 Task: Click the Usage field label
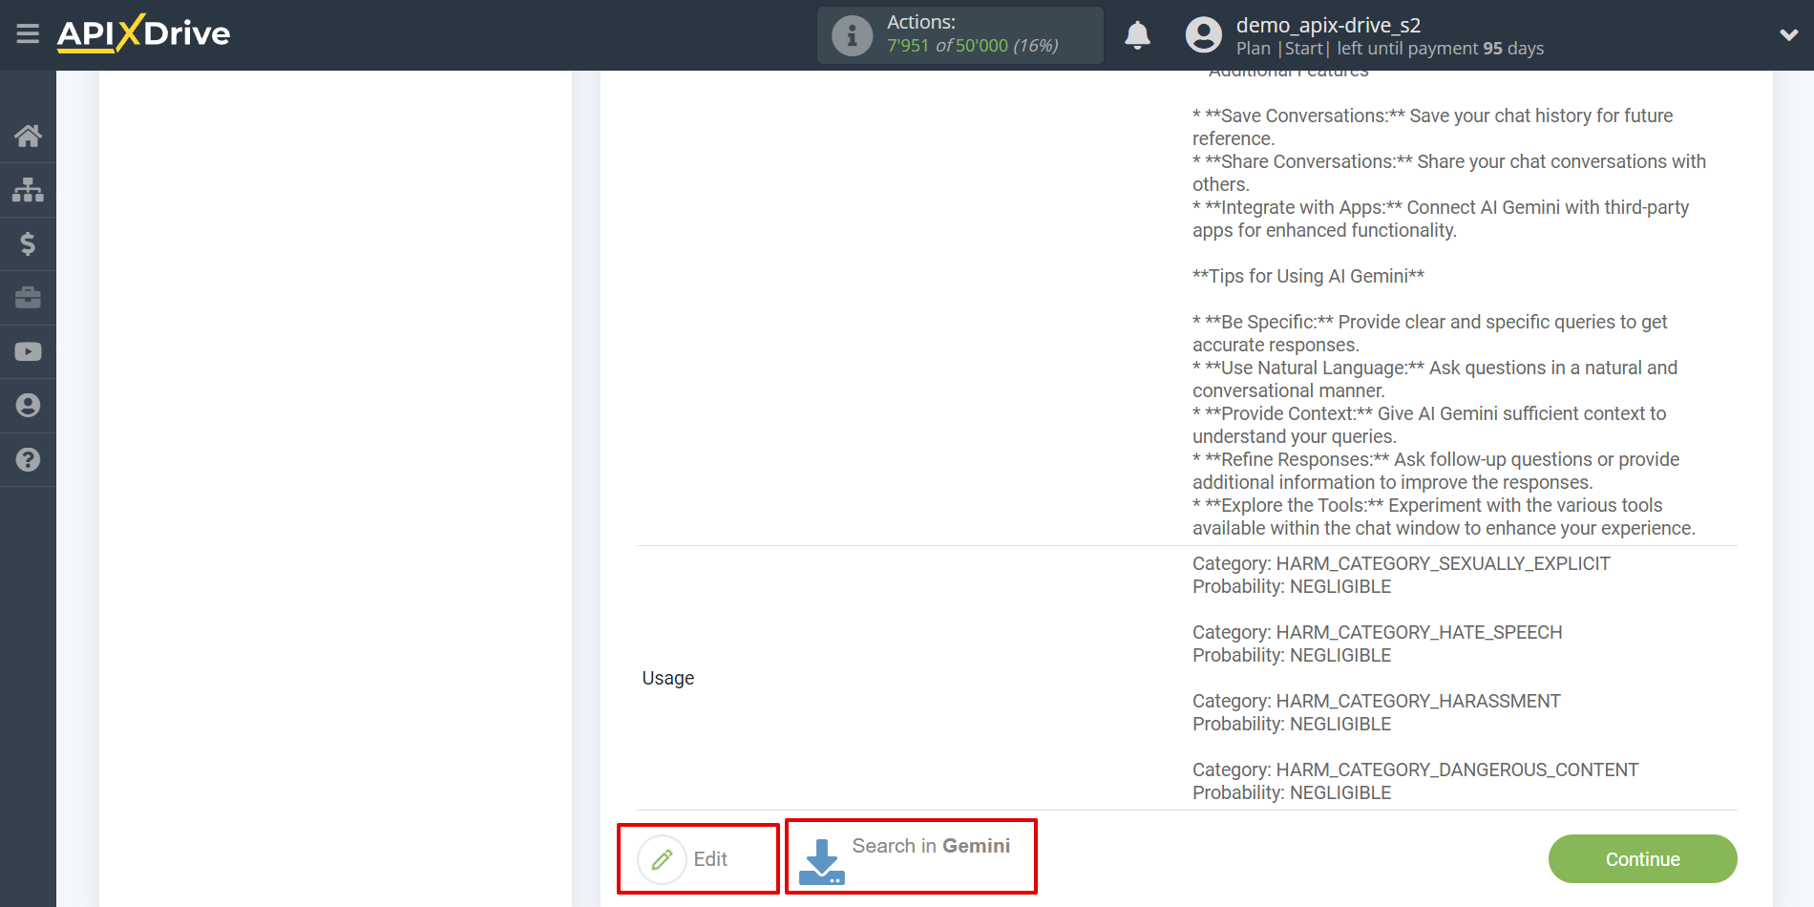668,678
